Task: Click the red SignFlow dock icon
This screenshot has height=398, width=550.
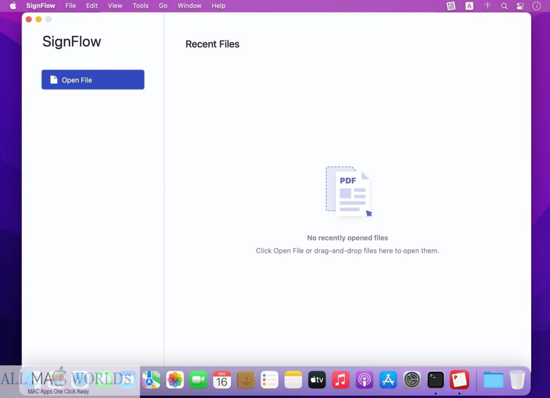Action: 459,380
